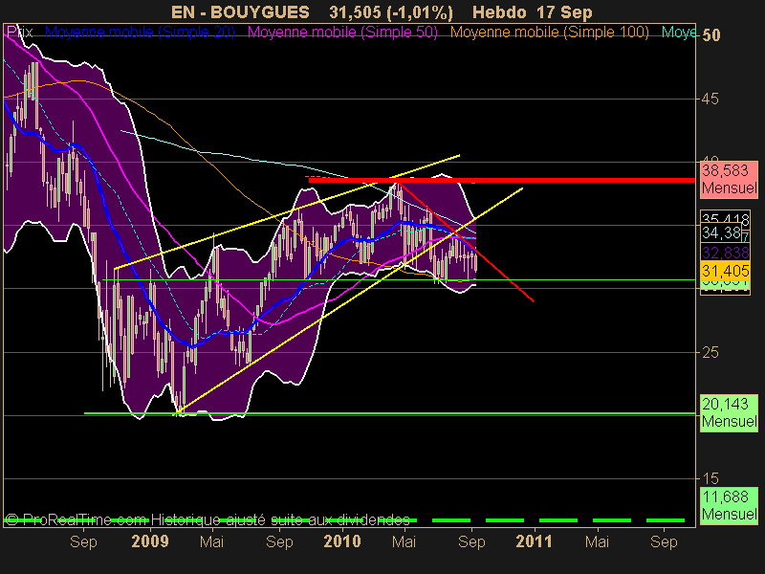Select the Prix legend label
The height and width of the screenshot is (574, 765).
point(19,33)
